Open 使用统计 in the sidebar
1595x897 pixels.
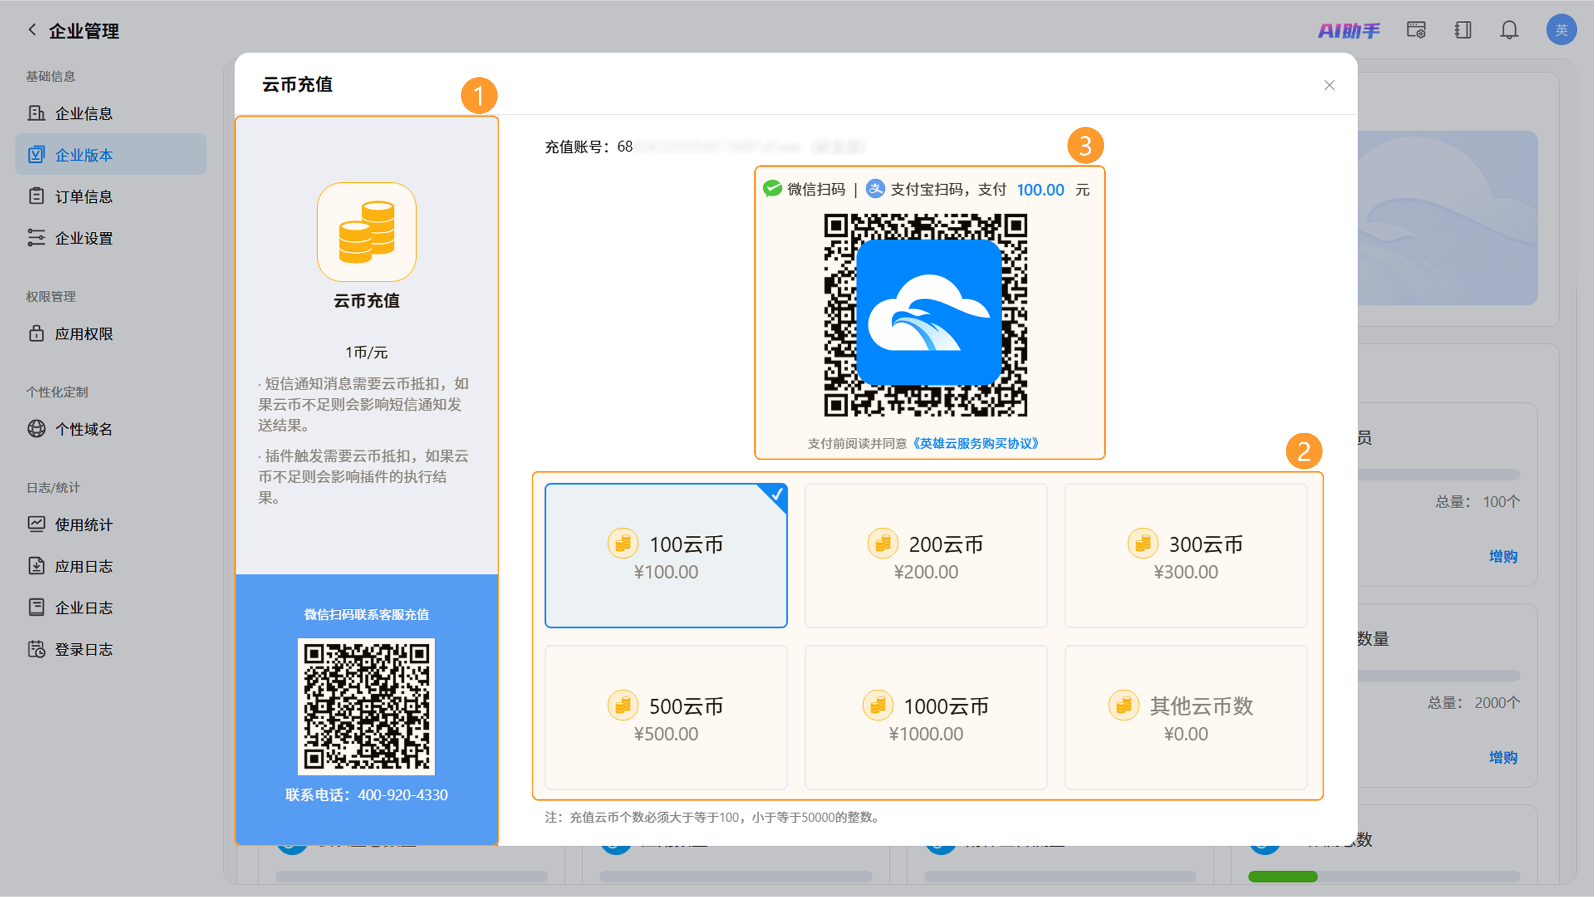[111, 524]
